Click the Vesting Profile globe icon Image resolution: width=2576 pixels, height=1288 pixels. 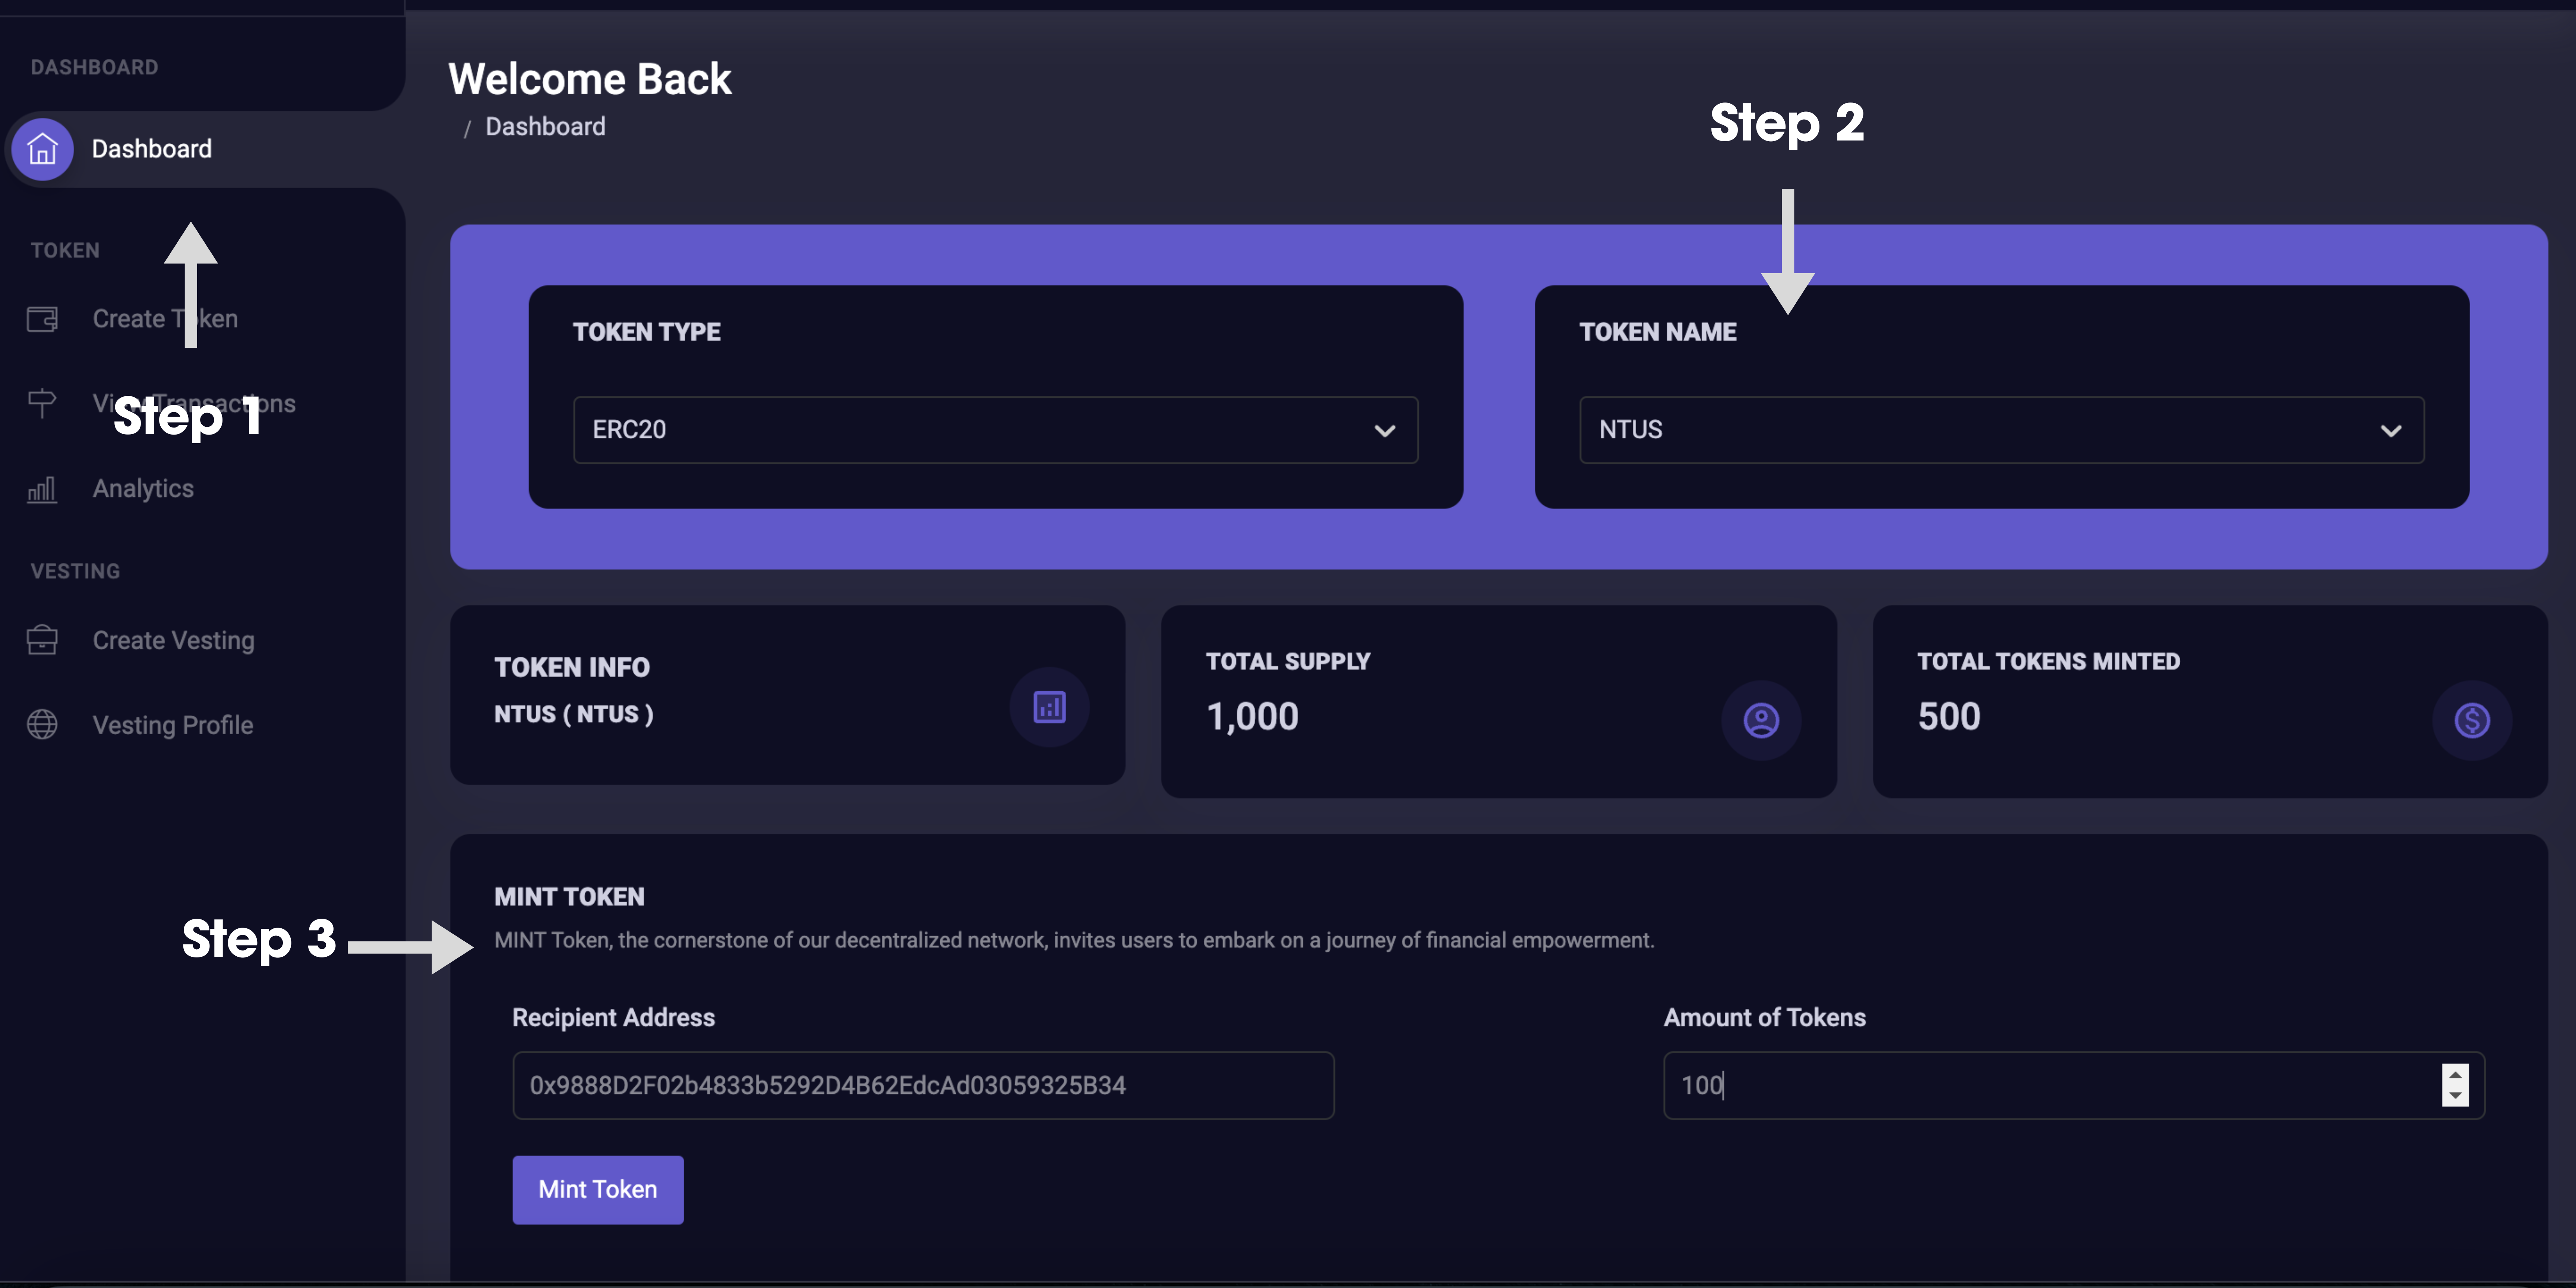[42, 724]
